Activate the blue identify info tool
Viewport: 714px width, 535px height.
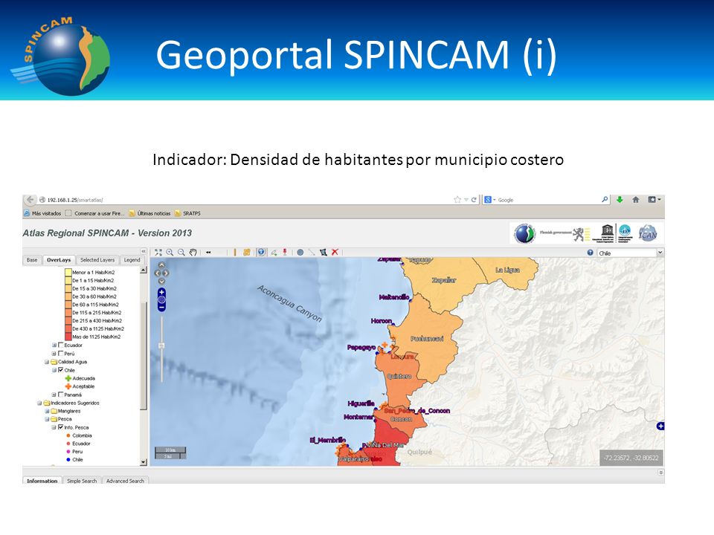tap(261, 253)
